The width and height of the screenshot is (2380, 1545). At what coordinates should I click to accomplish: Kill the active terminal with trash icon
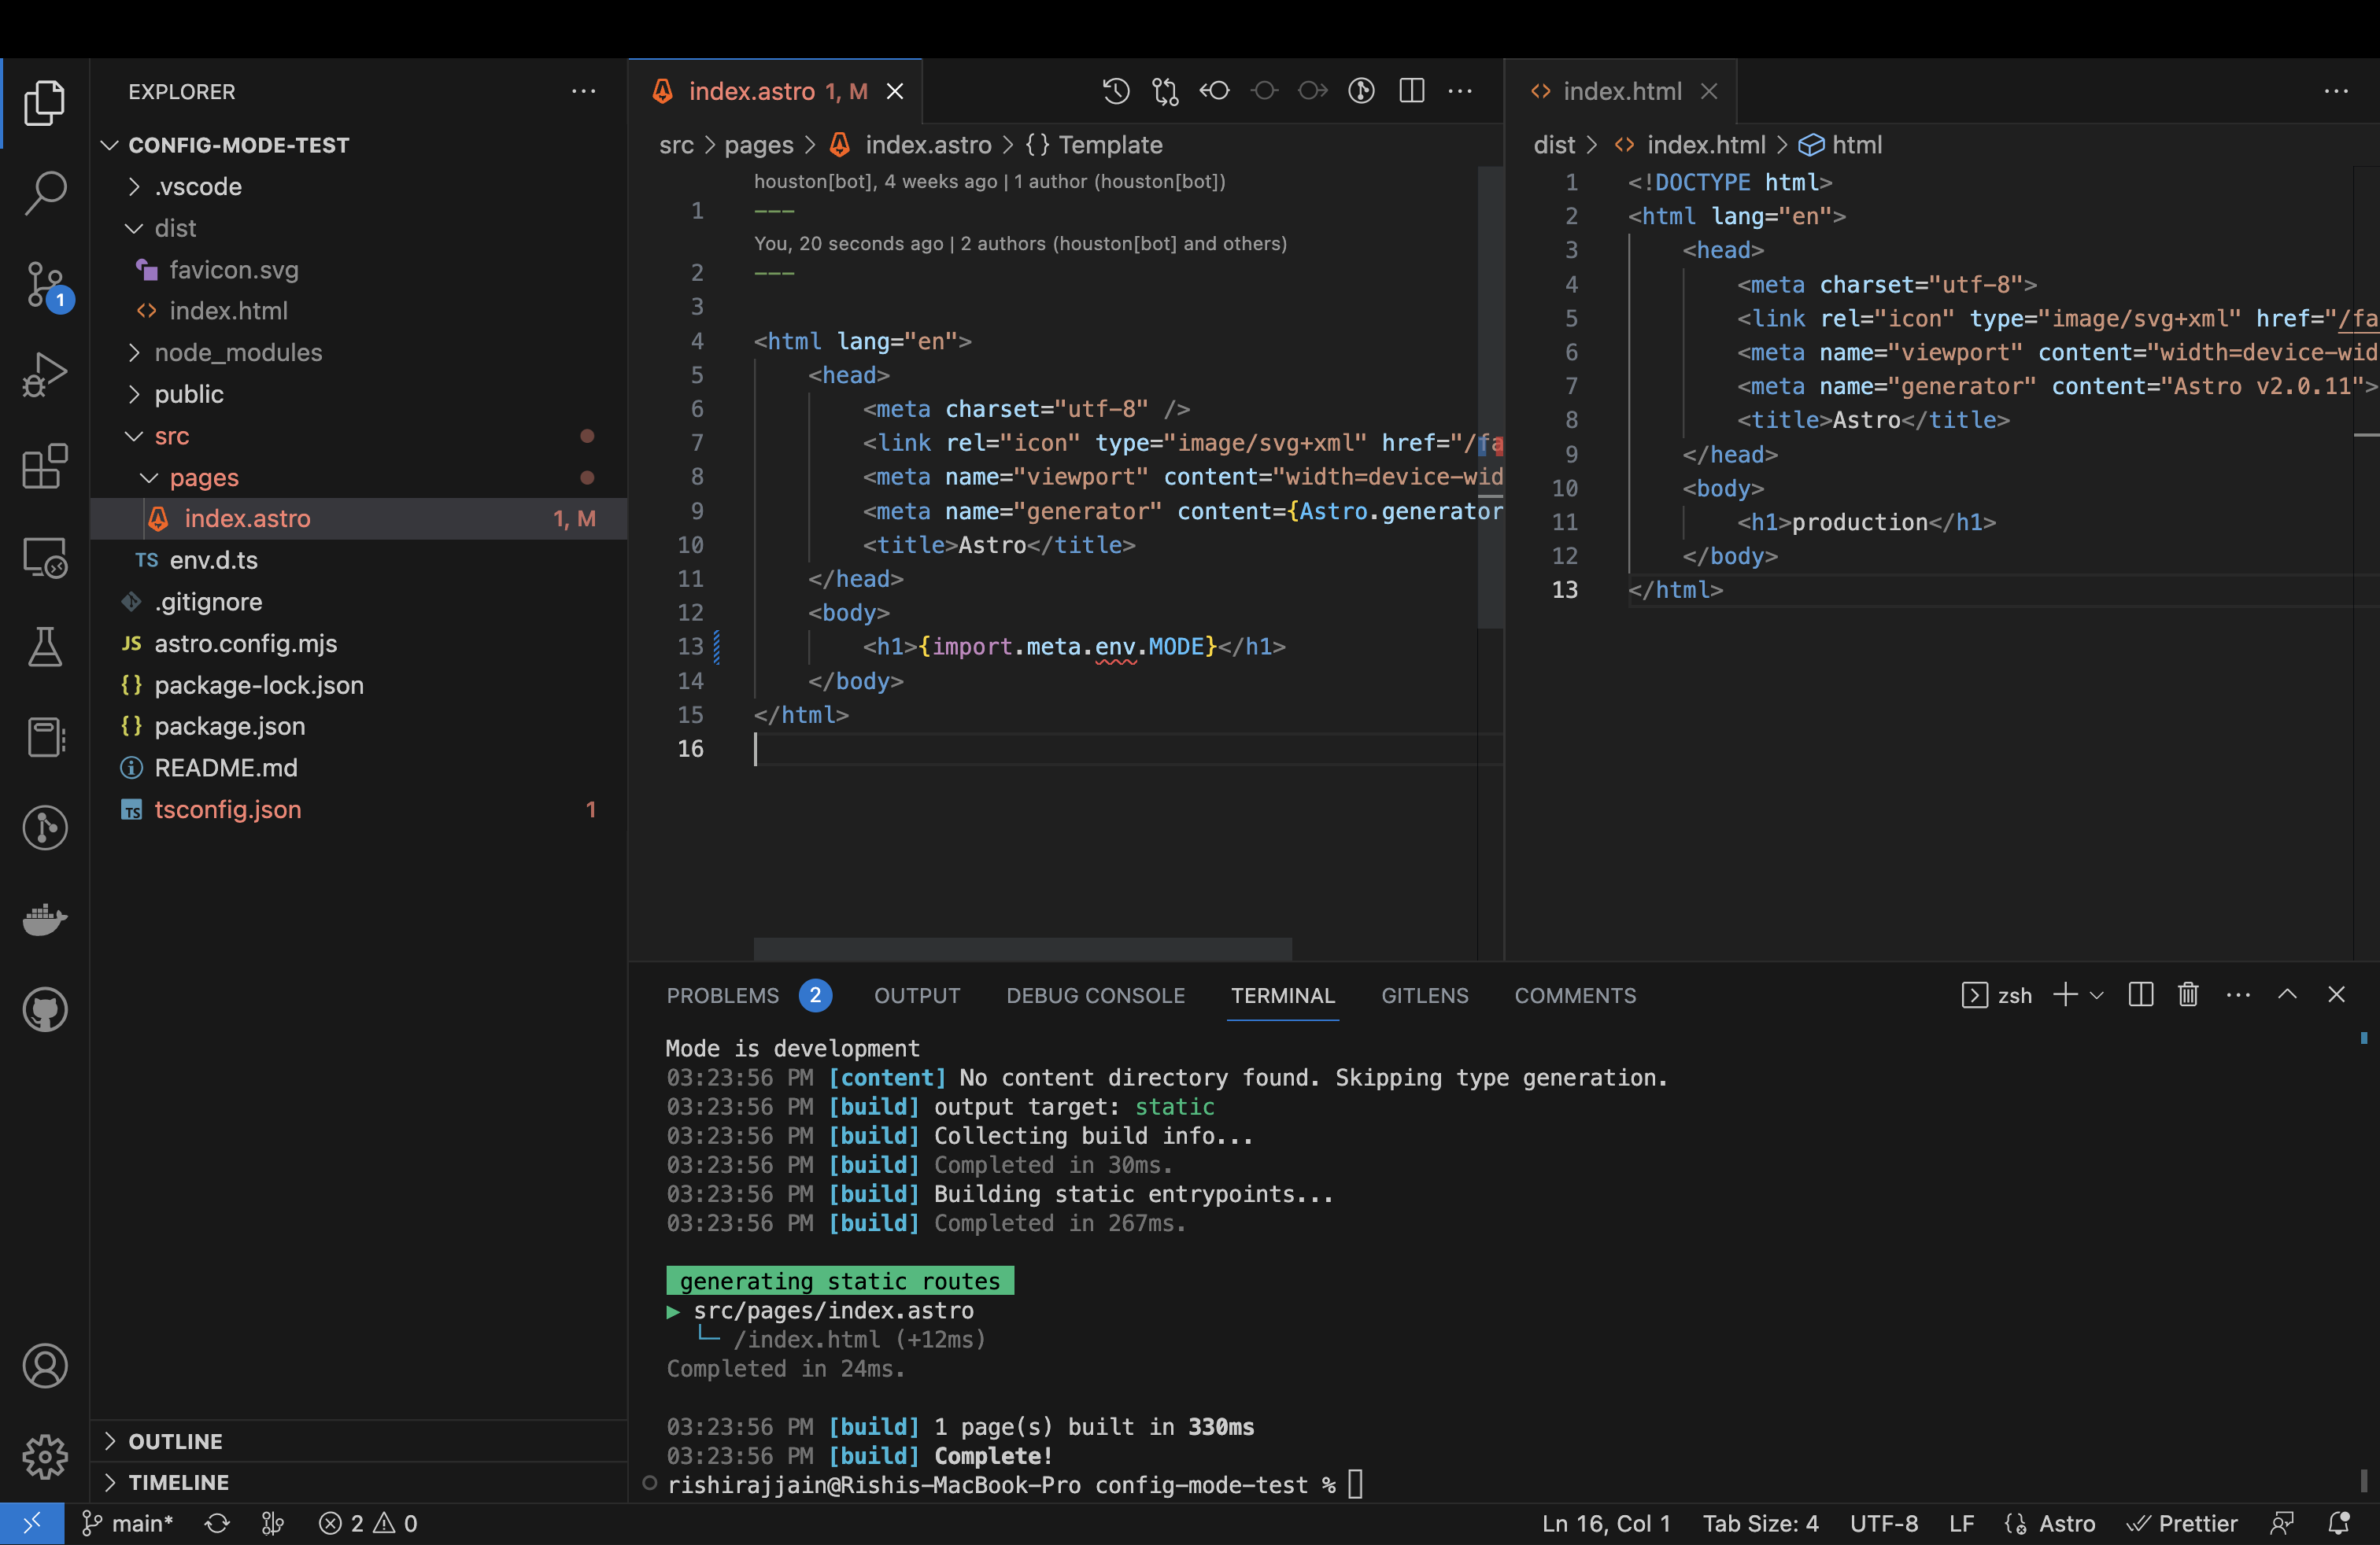click(x=2188, y=994)
